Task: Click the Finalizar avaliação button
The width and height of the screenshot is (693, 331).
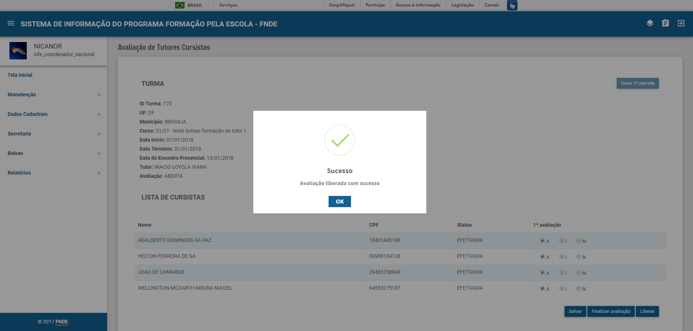Action: [610, 311]
